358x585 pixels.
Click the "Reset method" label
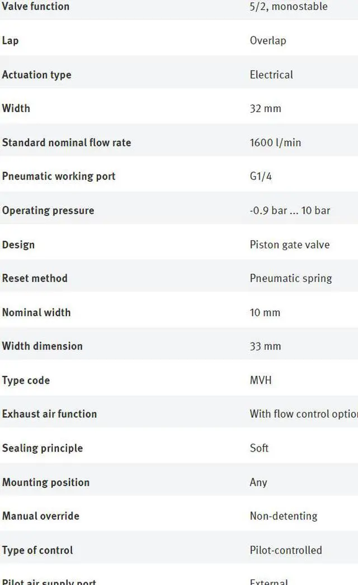tap(35, 278)
